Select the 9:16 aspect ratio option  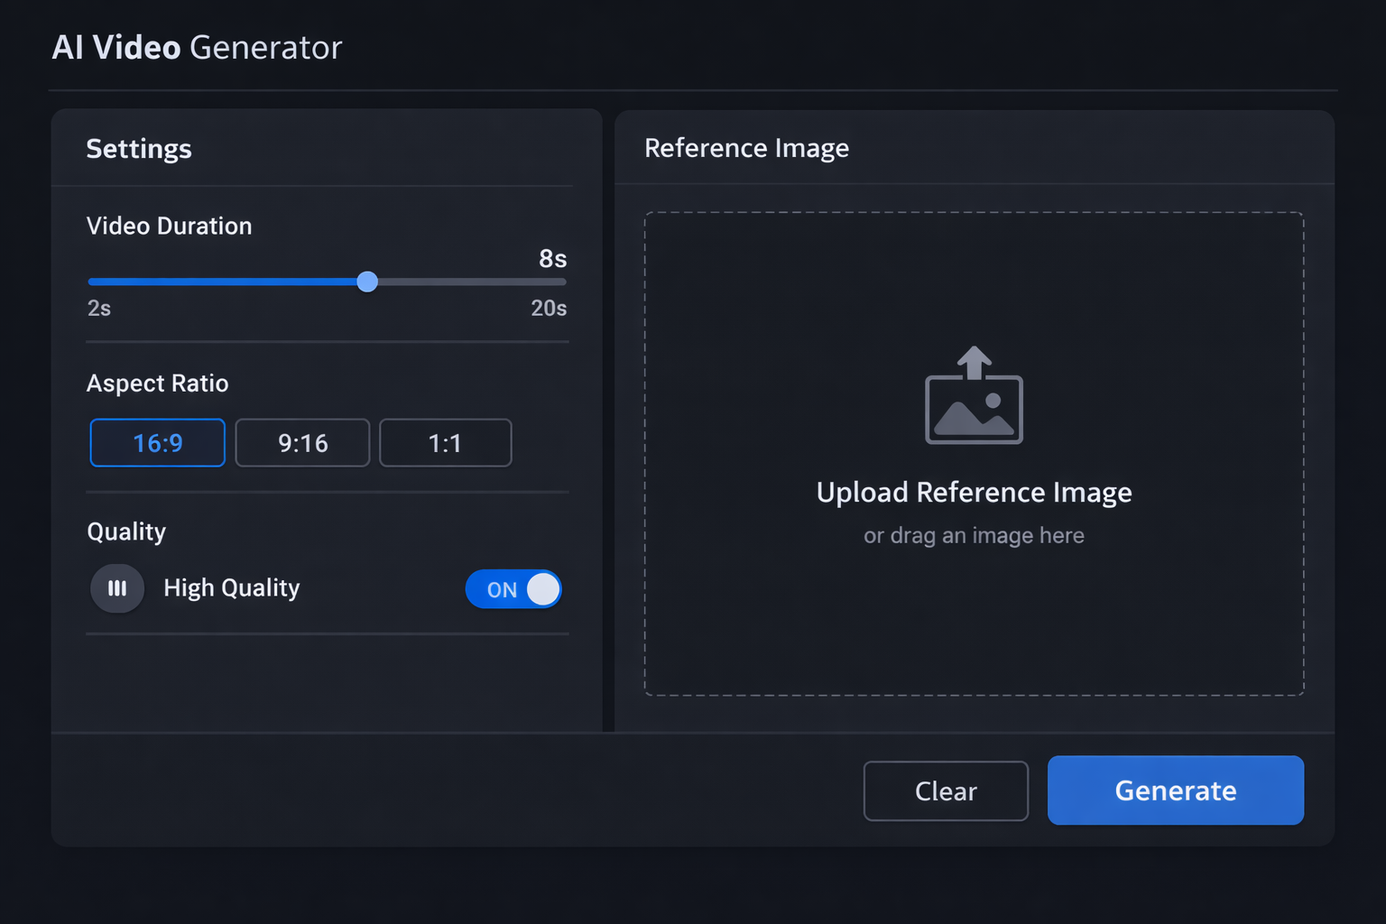[302, 442]
